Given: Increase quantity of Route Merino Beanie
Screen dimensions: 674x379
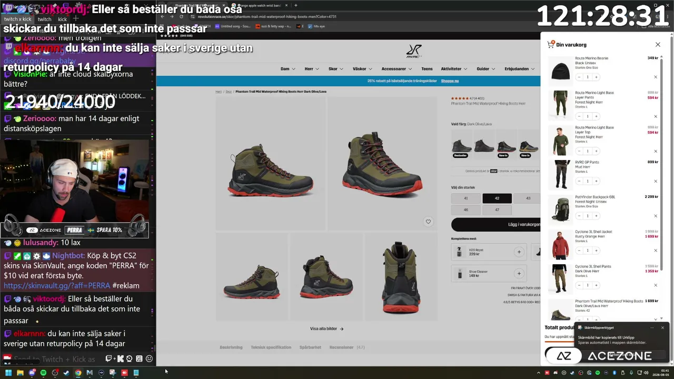Looking at the screenshot, I should pos(596,77).
